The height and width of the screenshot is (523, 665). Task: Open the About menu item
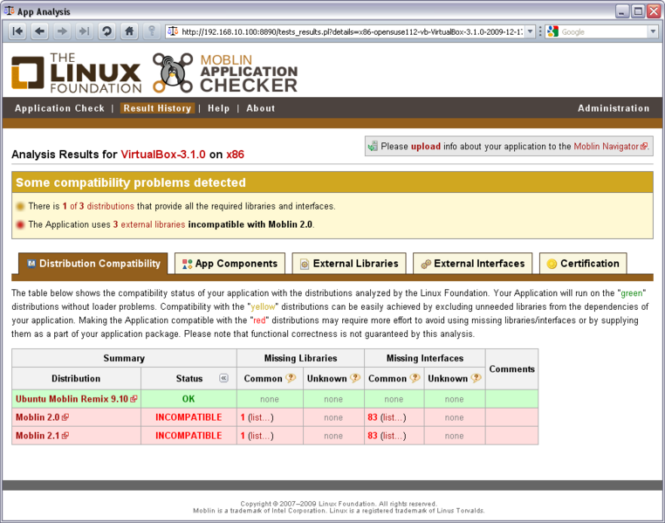coord(261,108)
